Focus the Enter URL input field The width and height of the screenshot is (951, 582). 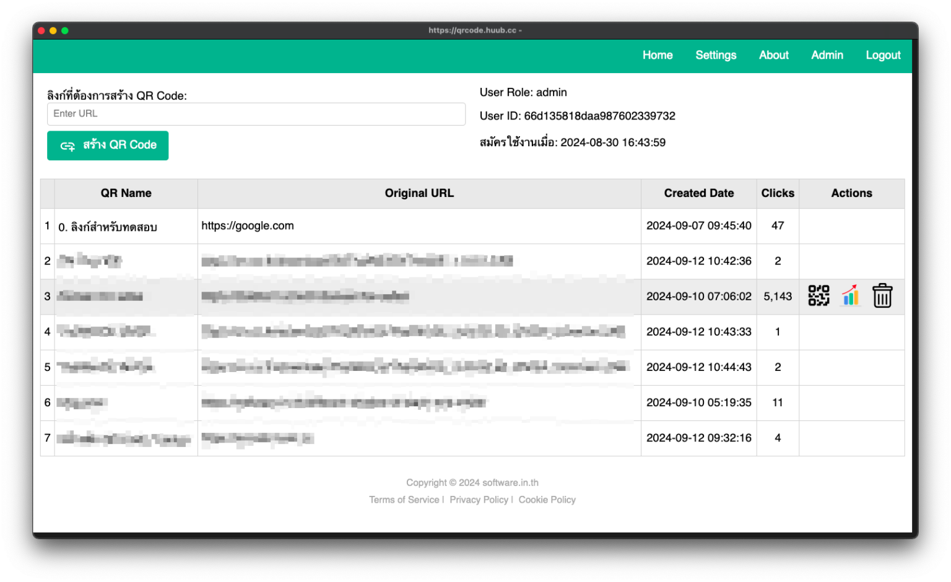(256, 114)
